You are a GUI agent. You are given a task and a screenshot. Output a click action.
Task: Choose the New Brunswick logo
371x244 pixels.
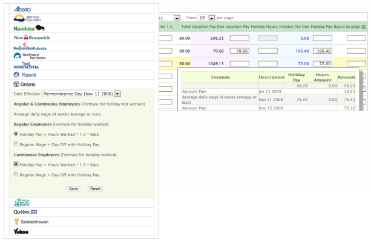(x=31, y=37)
